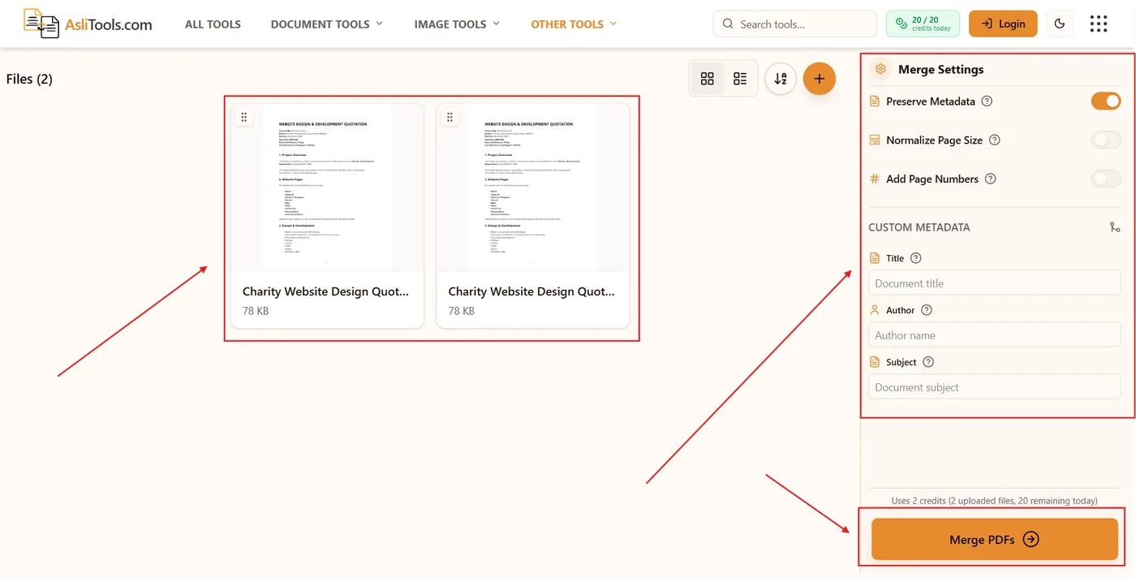
Task: Click the '78 KB' size on second card
Action: click(461, 311)
